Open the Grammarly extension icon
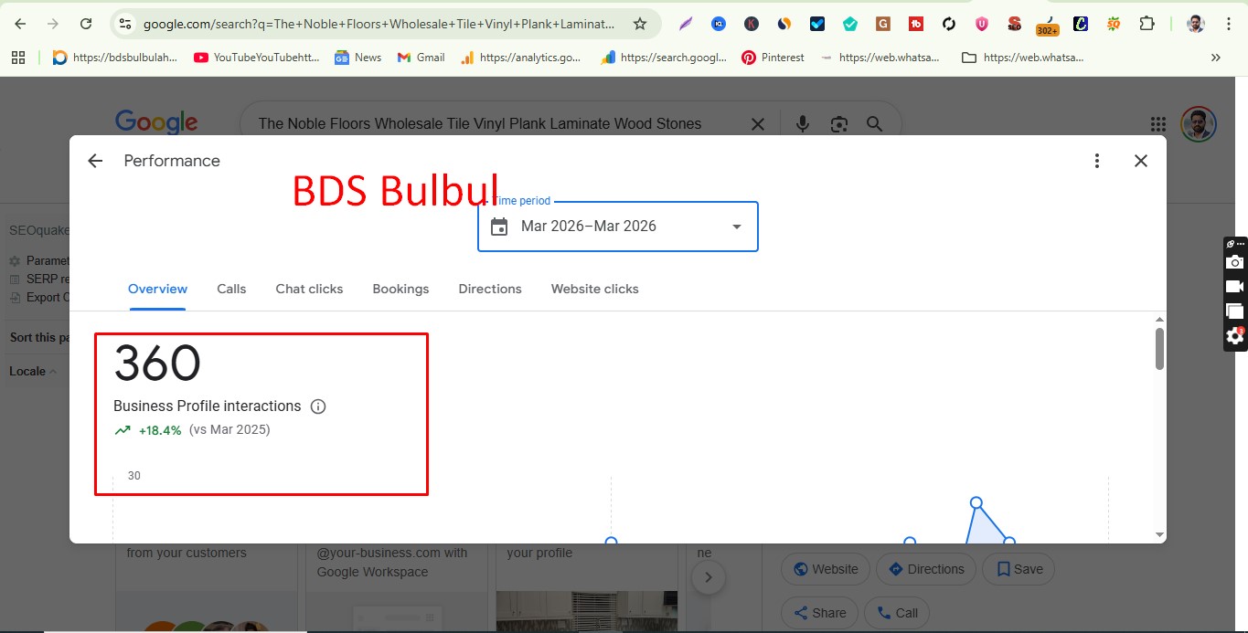 (849, 24)
